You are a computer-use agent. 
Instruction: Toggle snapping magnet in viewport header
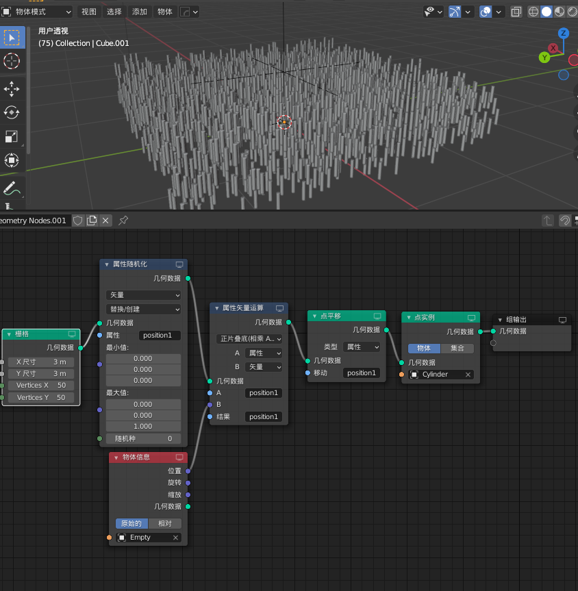tap(454, 11)
